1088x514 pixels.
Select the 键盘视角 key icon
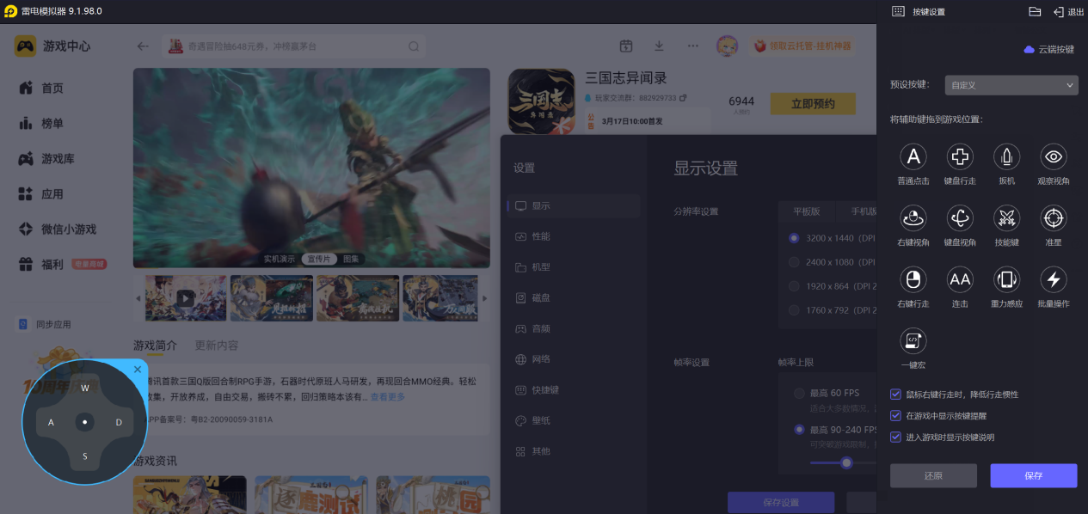[960, 217]
